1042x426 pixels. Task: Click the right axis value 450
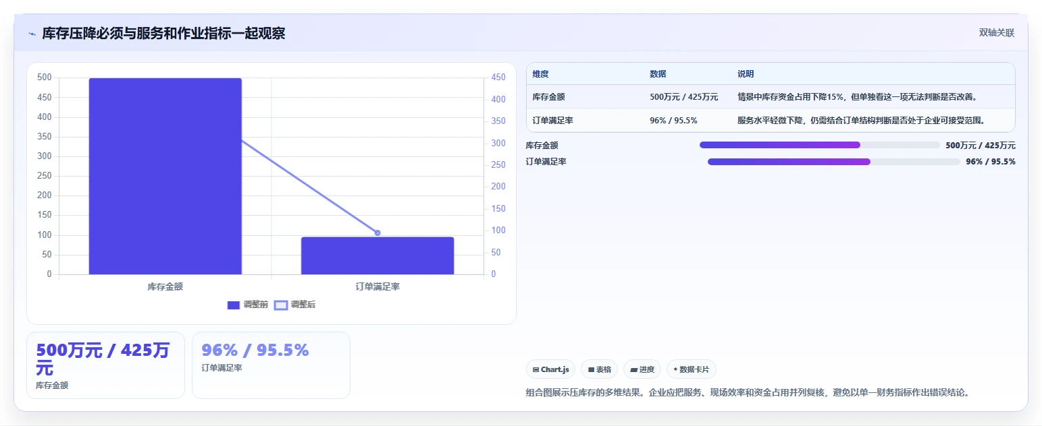coord(498,78)
